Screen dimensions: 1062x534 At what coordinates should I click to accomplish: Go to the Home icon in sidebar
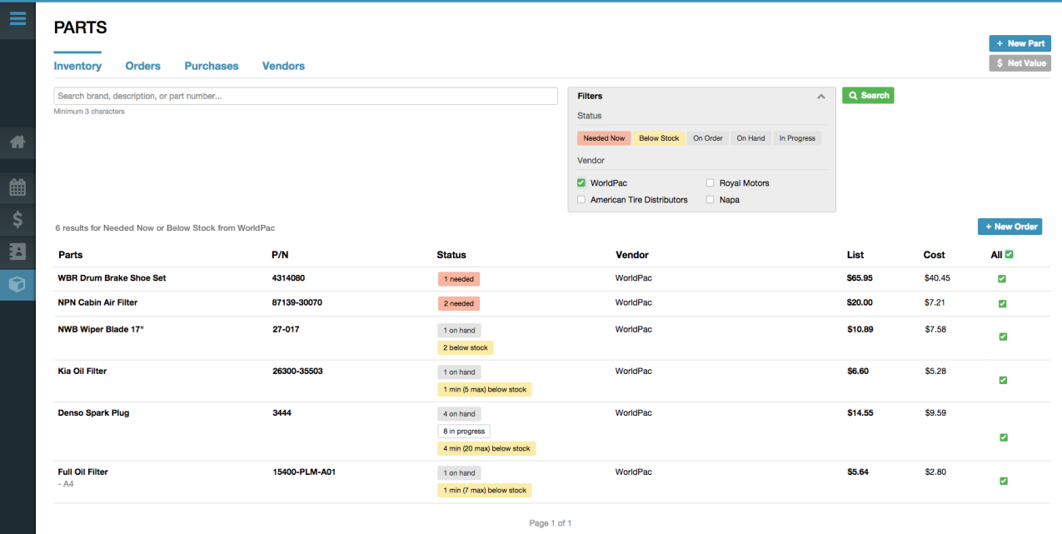point(17,142)
